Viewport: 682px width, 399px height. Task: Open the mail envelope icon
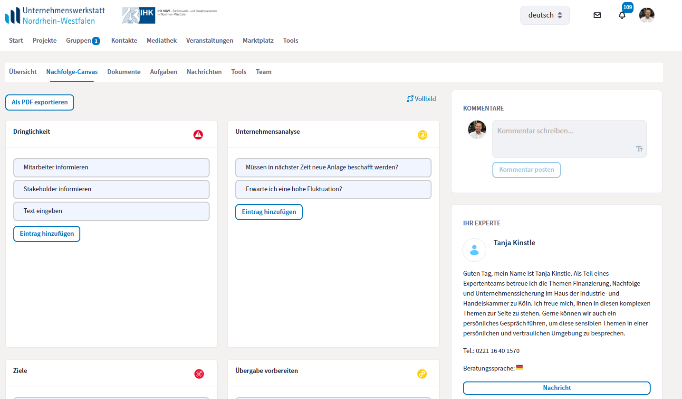click(x=597, y=15)
